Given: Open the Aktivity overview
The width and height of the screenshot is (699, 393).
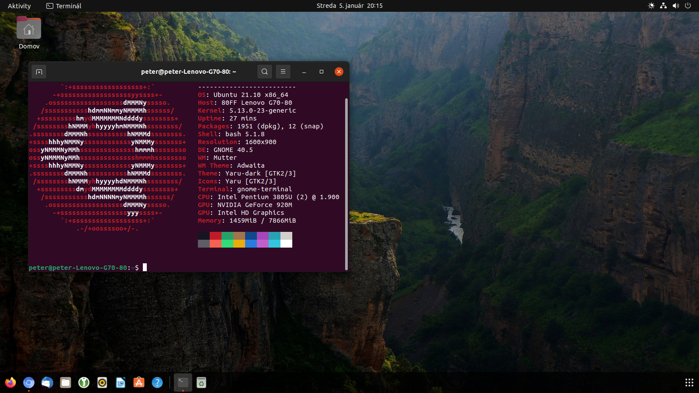Looking at the screenshot, I should (x=19, y=6).
